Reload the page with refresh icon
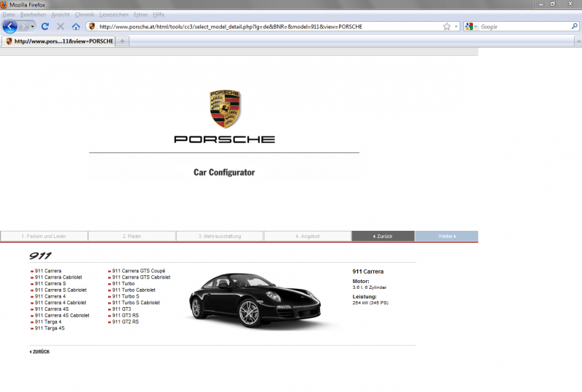582x392 pixels. [x=45, y=27]
